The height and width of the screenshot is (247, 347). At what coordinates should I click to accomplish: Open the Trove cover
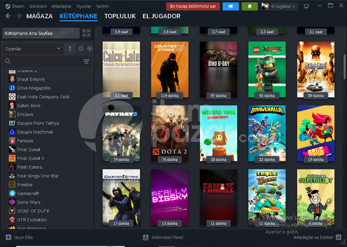pos(267,197)
